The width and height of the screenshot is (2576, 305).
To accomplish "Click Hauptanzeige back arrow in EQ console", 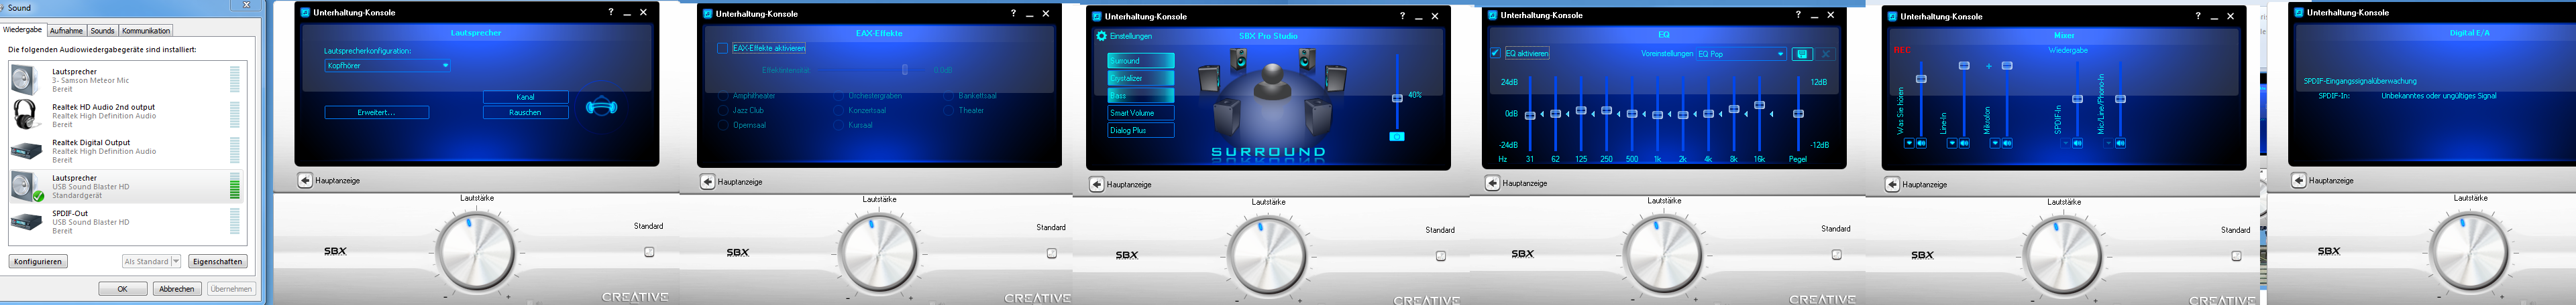I will (x=1493, y=183).
